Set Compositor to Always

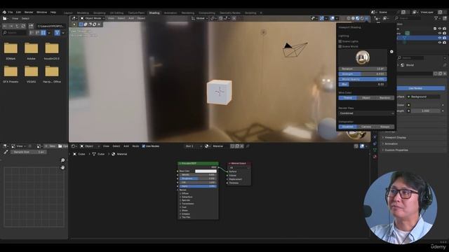[385, 127]
